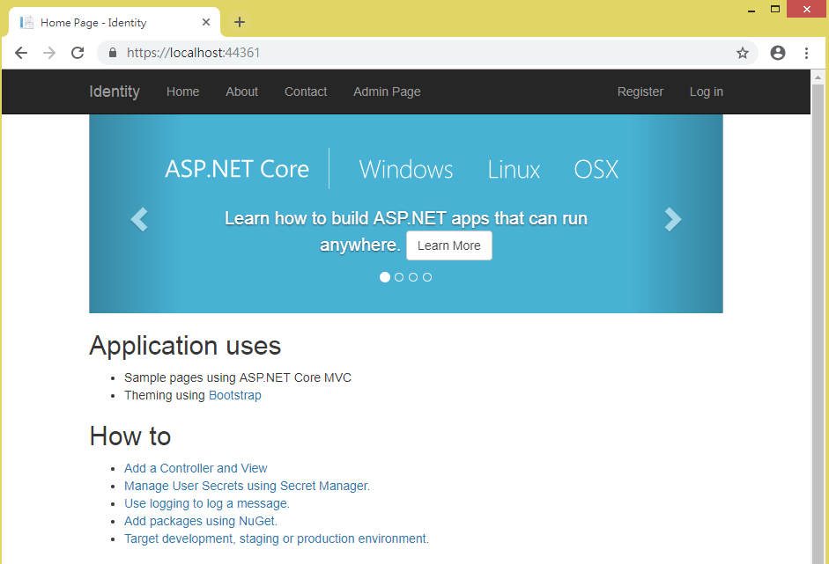This screenshot has height=564, width=829.
Task: Open the Home nav item
Action: pos(183,92)
